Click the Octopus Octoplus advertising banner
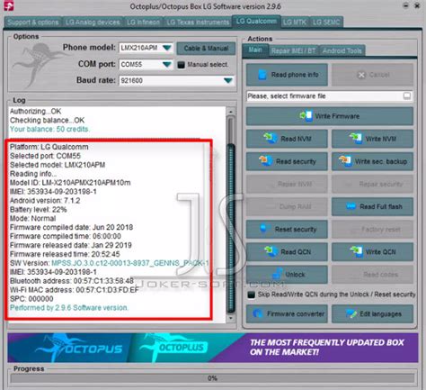The image size is (426, 390). pyautogui.click(x=213, y=348)
